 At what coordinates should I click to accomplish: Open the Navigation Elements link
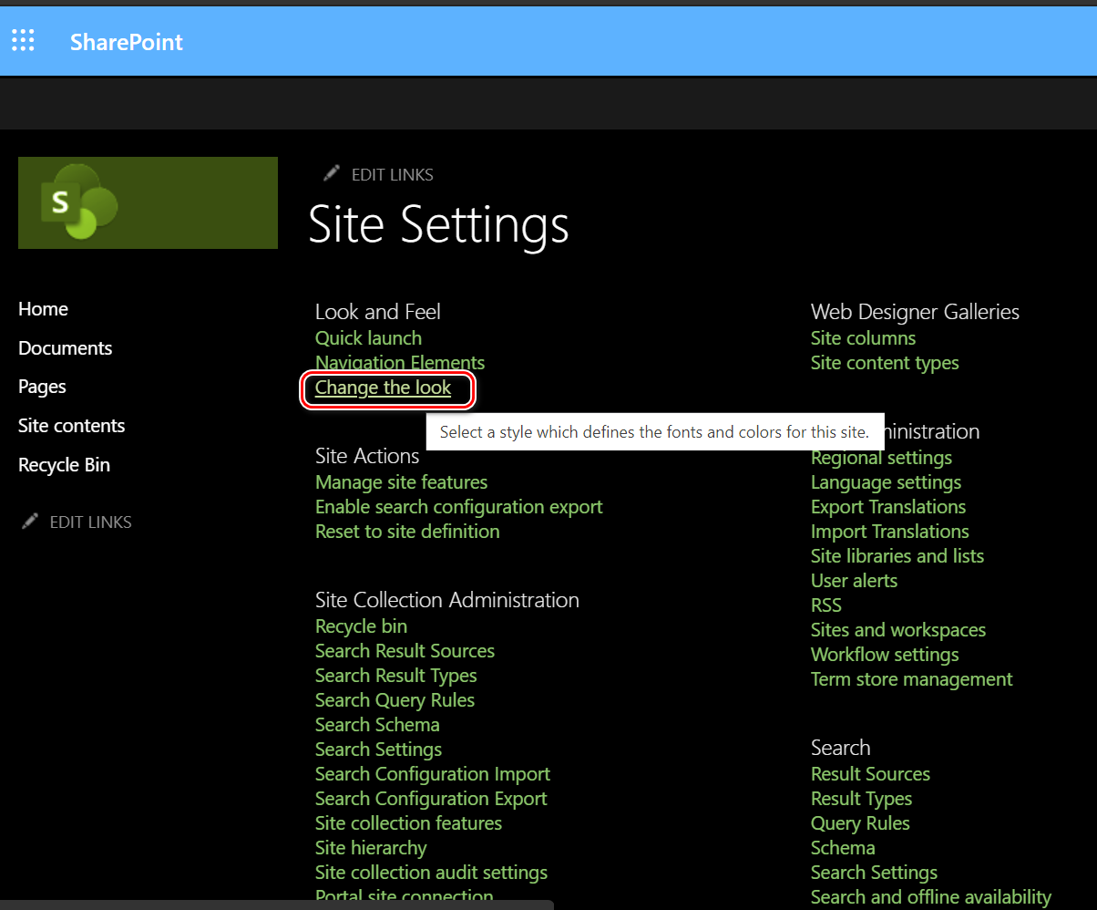pos(400,363)
